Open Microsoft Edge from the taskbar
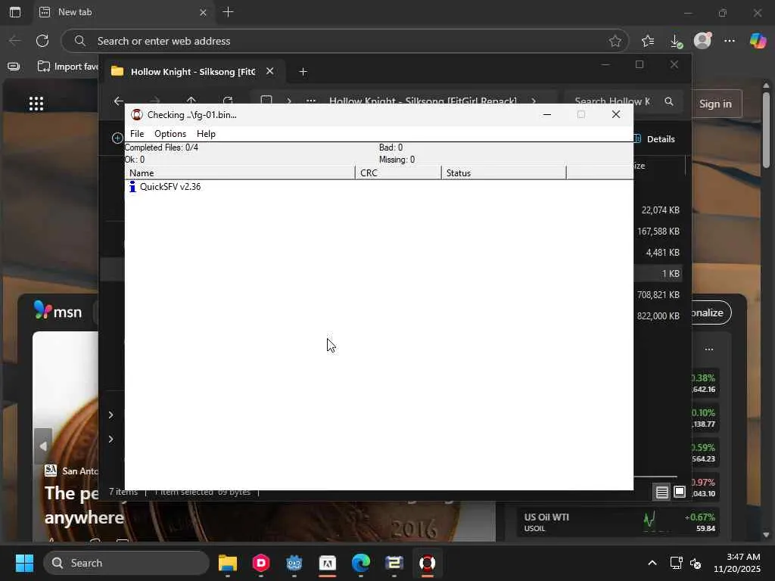 coord(361,563)
